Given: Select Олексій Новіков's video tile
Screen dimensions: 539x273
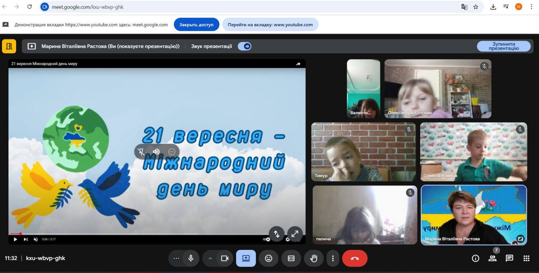Looking at the screenshot, I should pos(473,152).
